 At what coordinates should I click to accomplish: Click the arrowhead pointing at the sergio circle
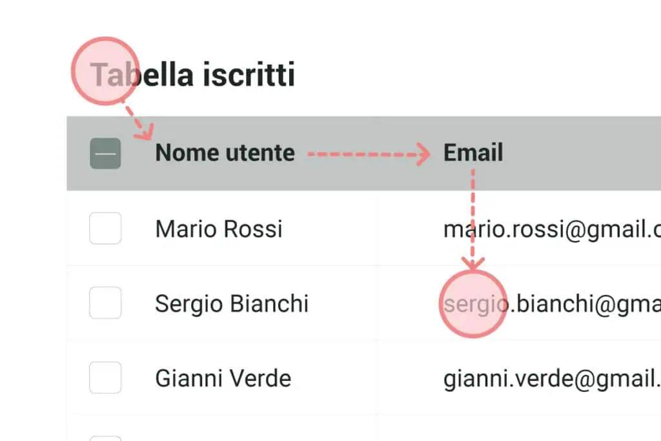coord(473,263)
